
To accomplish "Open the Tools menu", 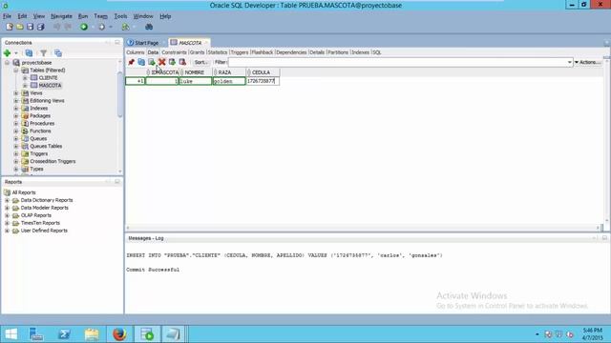I will [121, 16].
